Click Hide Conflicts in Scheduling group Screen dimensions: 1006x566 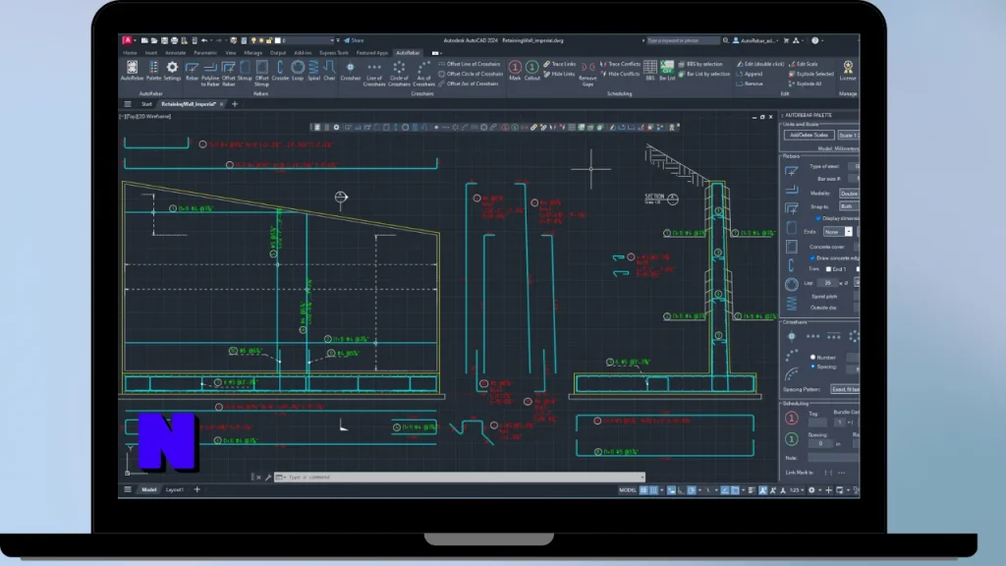620,74
